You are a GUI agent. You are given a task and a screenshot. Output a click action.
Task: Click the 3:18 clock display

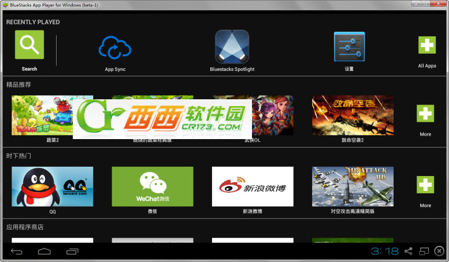(385, 251)
